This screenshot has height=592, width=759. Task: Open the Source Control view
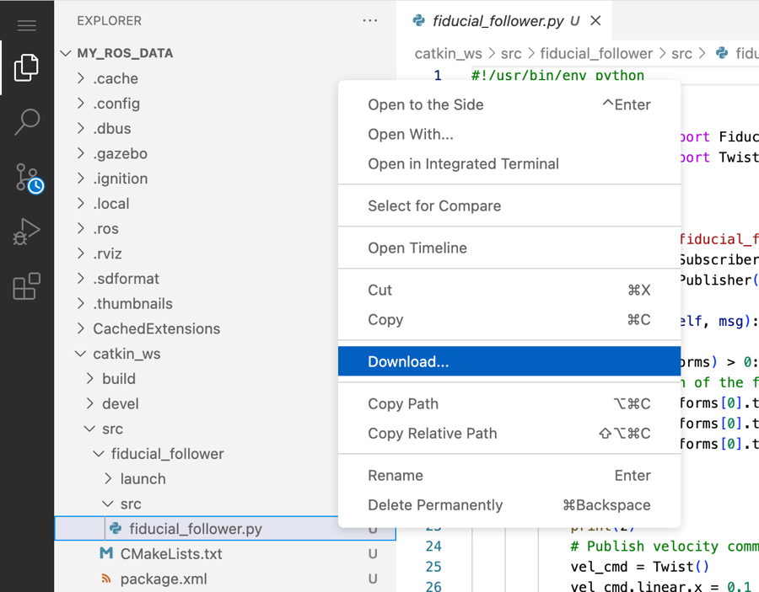click(27, 178)
